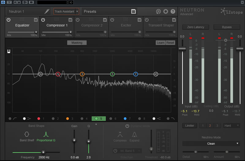
Task: Open the Presets browser list icon
Action: (x=134, y=11)
